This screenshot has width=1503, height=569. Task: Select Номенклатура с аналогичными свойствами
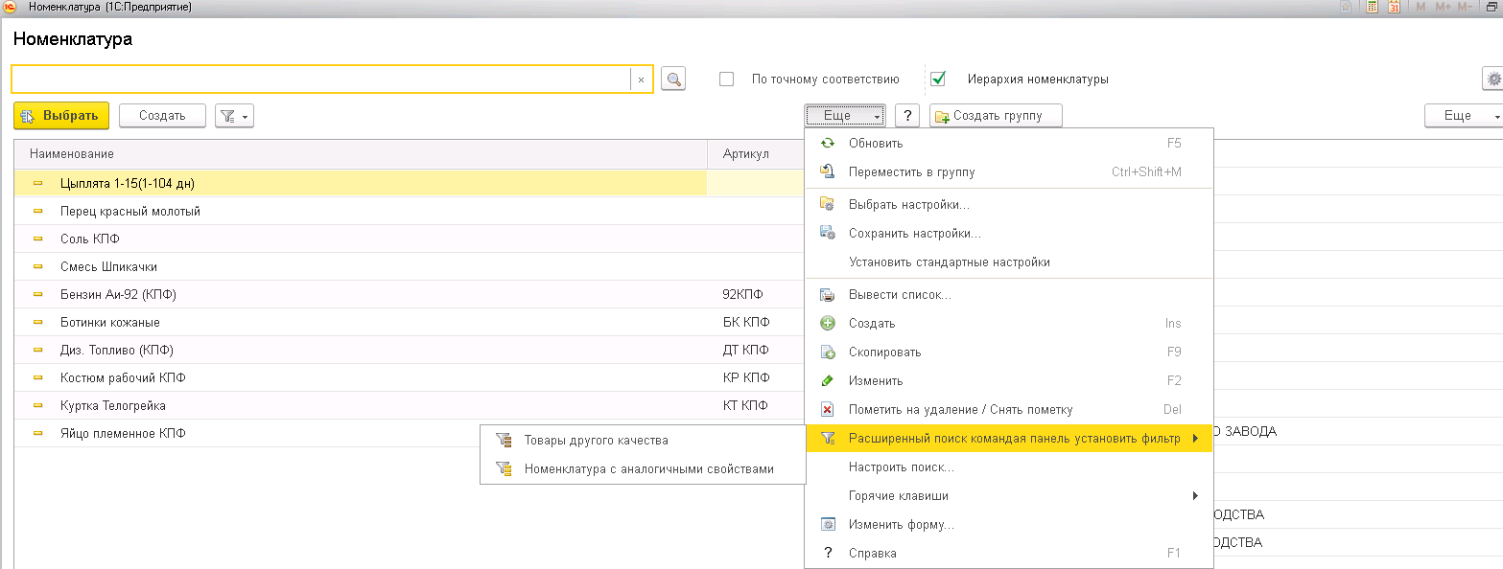(x=648, y=469)
